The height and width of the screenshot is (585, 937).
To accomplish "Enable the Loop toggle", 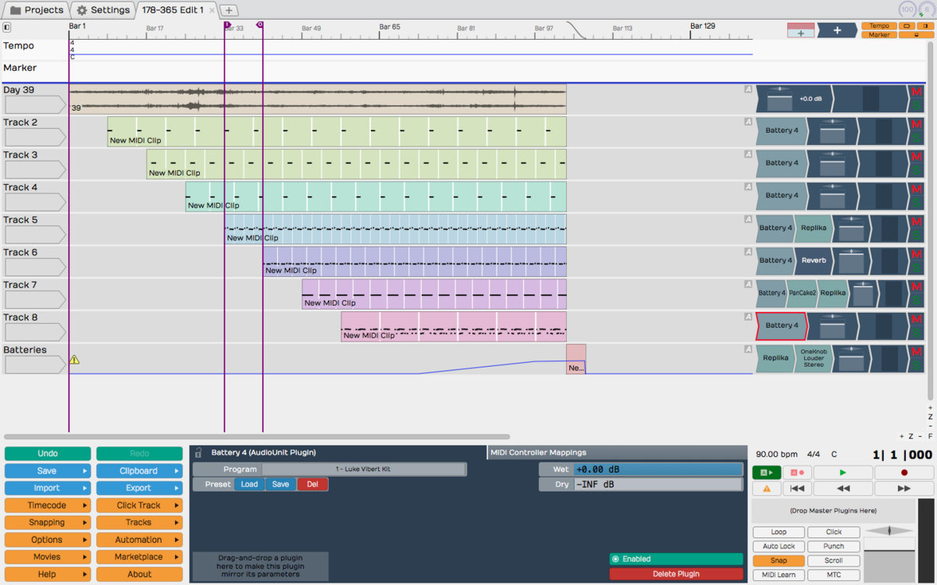I will [x=778, y=532].
